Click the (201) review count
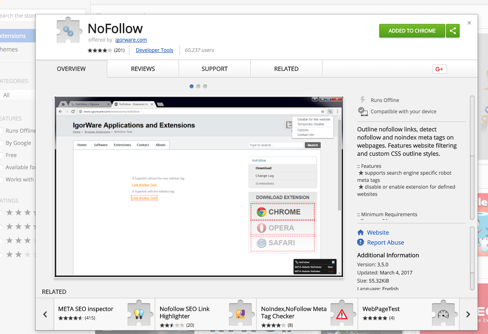 coord(119,50)
